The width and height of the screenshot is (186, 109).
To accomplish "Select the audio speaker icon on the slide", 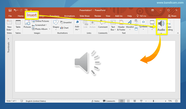I will tap(87, 63).
